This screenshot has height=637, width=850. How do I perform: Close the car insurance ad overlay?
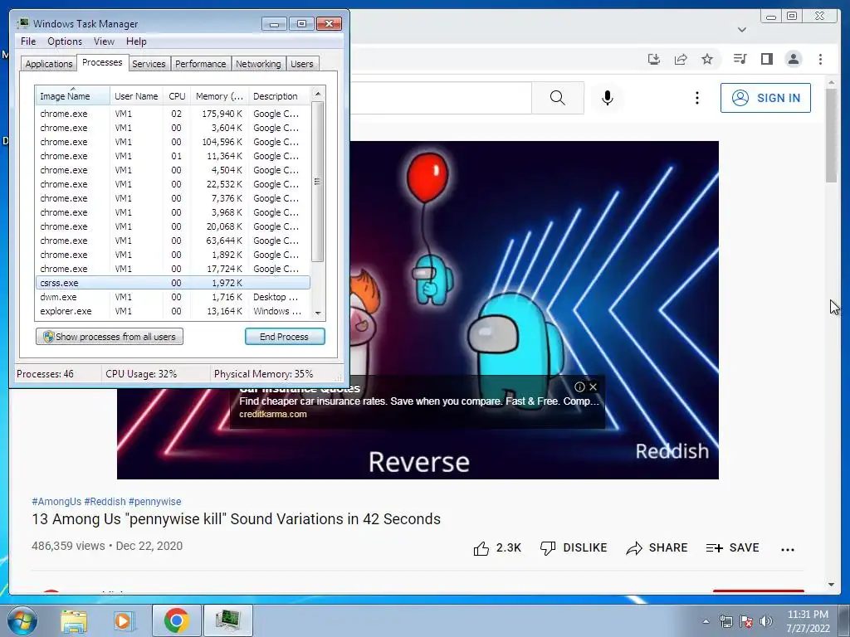click(593, 387)
